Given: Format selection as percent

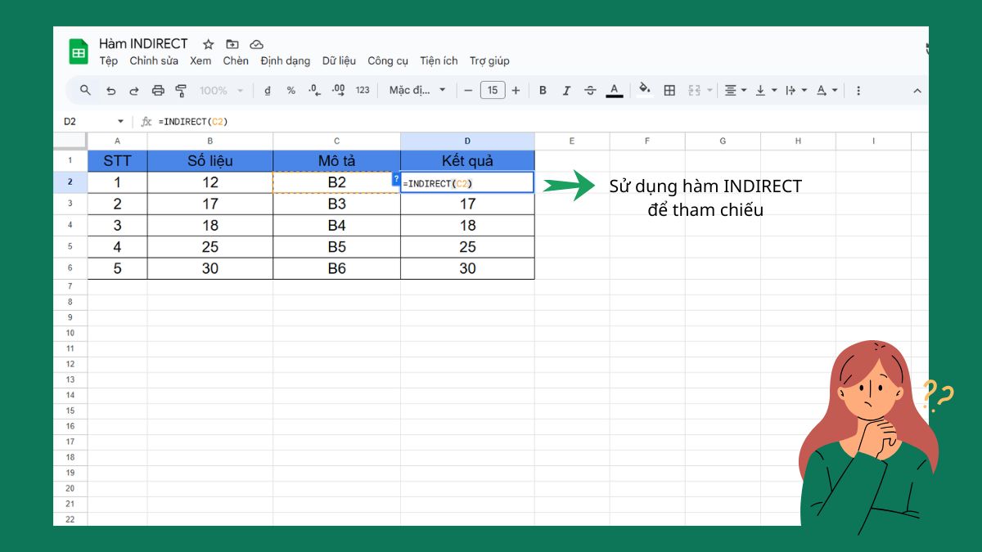Looking at the screenshot, I should 290,90.
